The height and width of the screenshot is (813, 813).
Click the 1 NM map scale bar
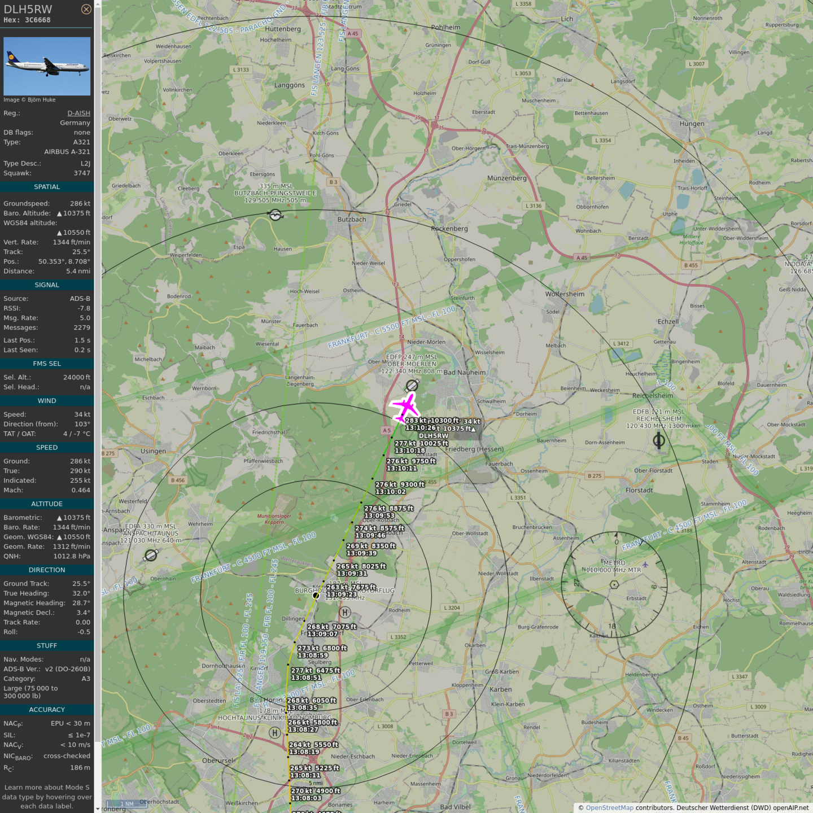[127, 804]
